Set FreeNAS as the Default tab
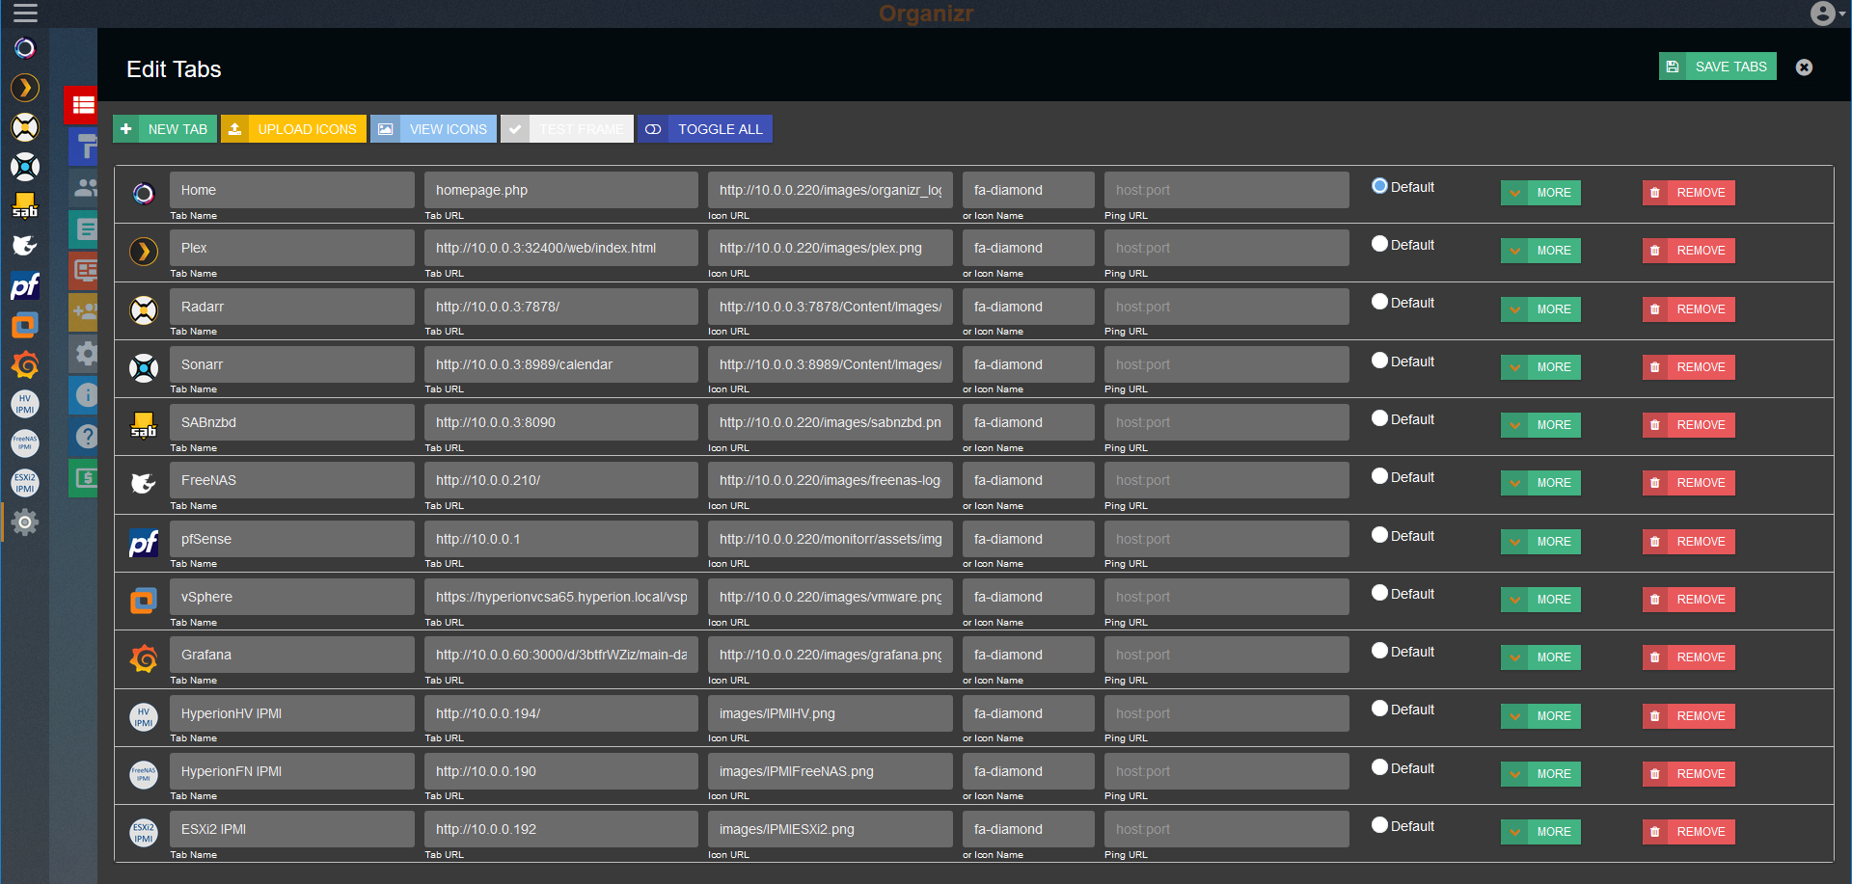Image resolution: width=1852 pixels, height=884 pixels. (1379, 476)
